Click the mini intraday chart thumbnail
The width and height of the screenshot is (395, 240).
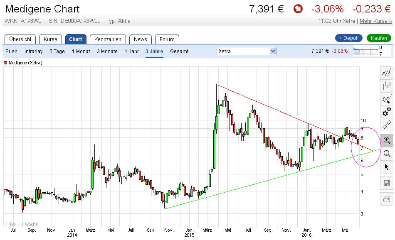366,51
